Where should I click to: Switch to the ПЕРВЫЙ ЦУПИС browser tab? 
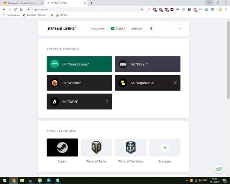(x=66, y=3)
